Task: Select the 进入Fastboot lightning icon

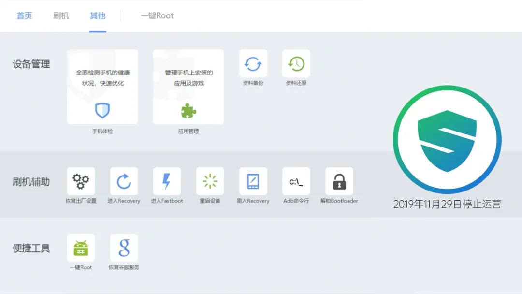Action: (x=167, y=181)
